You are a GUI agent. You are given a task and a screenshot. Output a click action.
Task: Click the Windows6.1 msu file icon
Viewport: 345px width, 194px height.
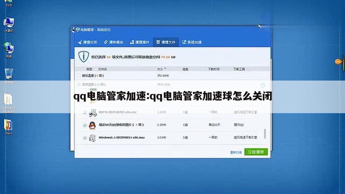tap(92, 138)
